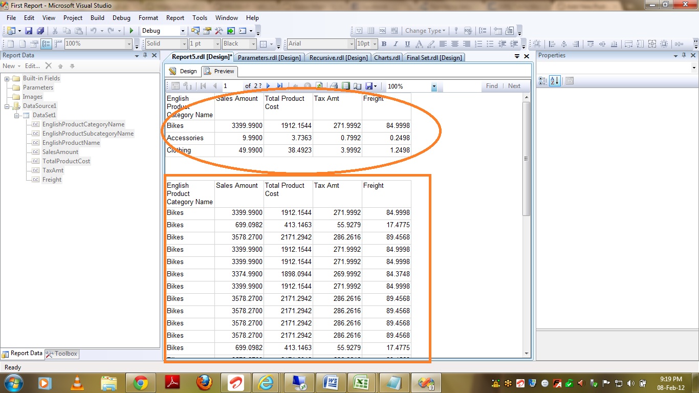The width and height of the screenshot is (699, 393).
Task: Open the Report menu
Action: pyautogui.click(x=175, y=17)
